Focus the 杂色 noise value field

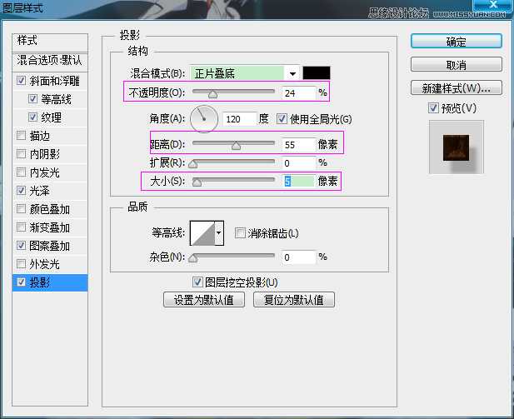click(298, 257)
